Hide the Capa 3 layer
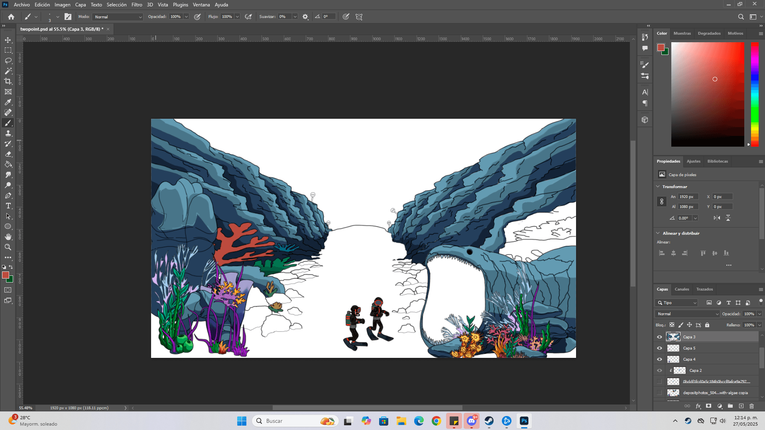The image size is (765, 430). (659, 337)
